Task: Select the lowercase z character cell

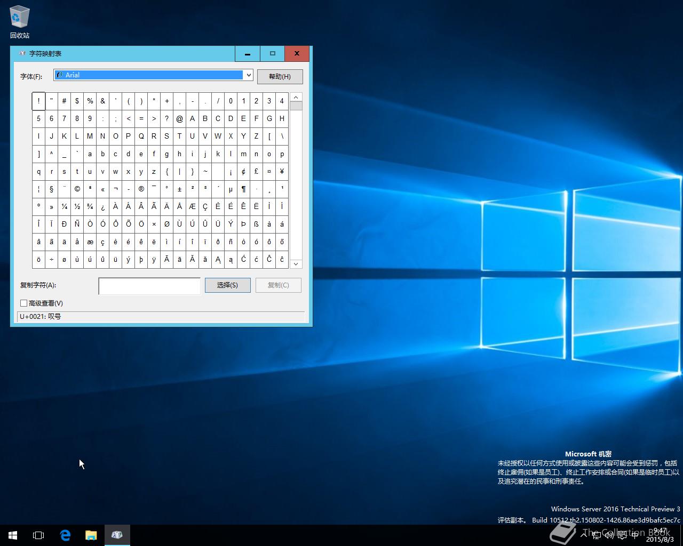Action: click(154, 171)
